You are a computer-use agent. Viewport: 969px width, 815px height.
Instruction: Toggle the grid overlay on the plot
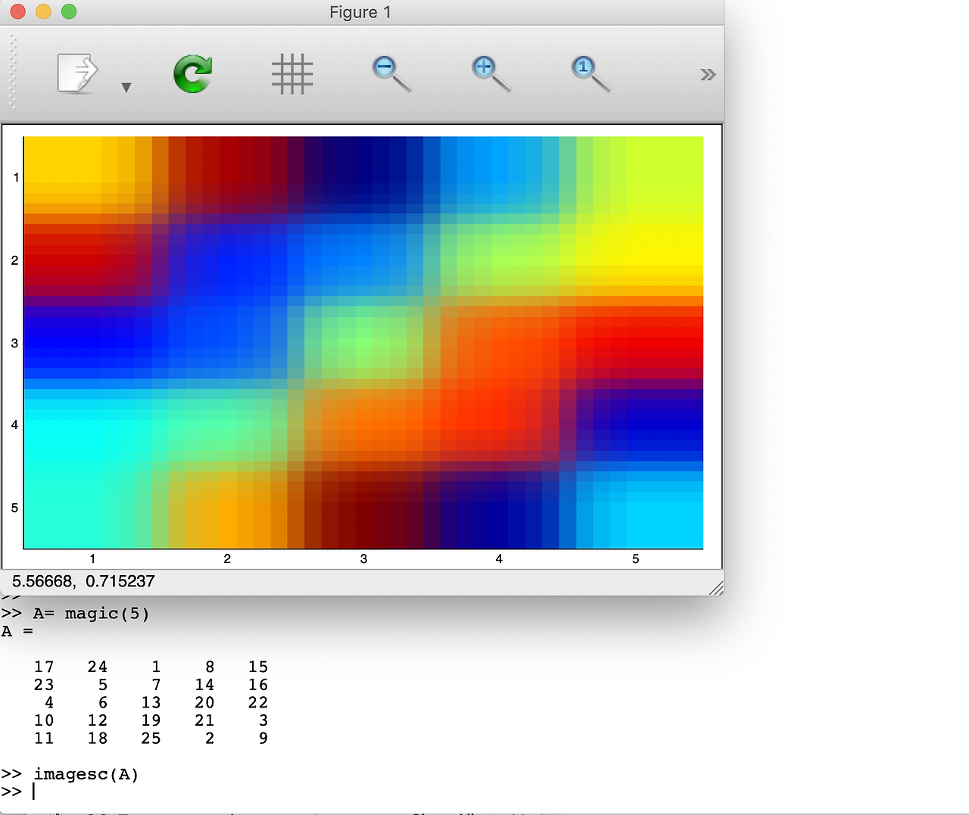click(292, 73)
